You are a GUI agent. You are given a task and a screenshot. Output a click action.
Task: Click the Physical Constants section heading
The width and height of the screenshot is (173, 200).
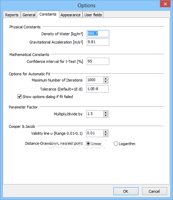(x=25, y=27)
